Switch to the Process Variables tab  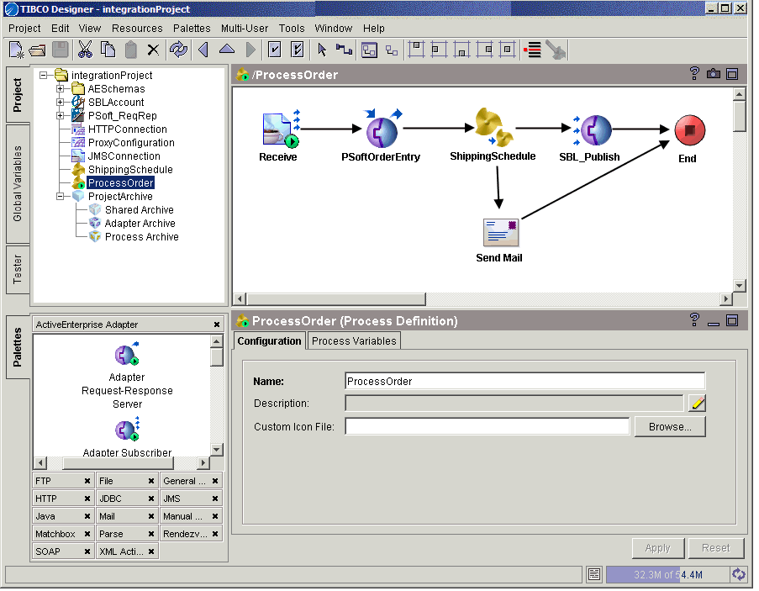tap(354, 340)
